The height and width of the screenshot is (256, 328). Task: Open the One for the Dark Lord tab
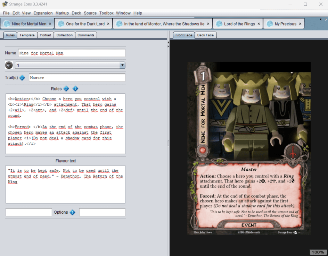click(x=85, y=24)
